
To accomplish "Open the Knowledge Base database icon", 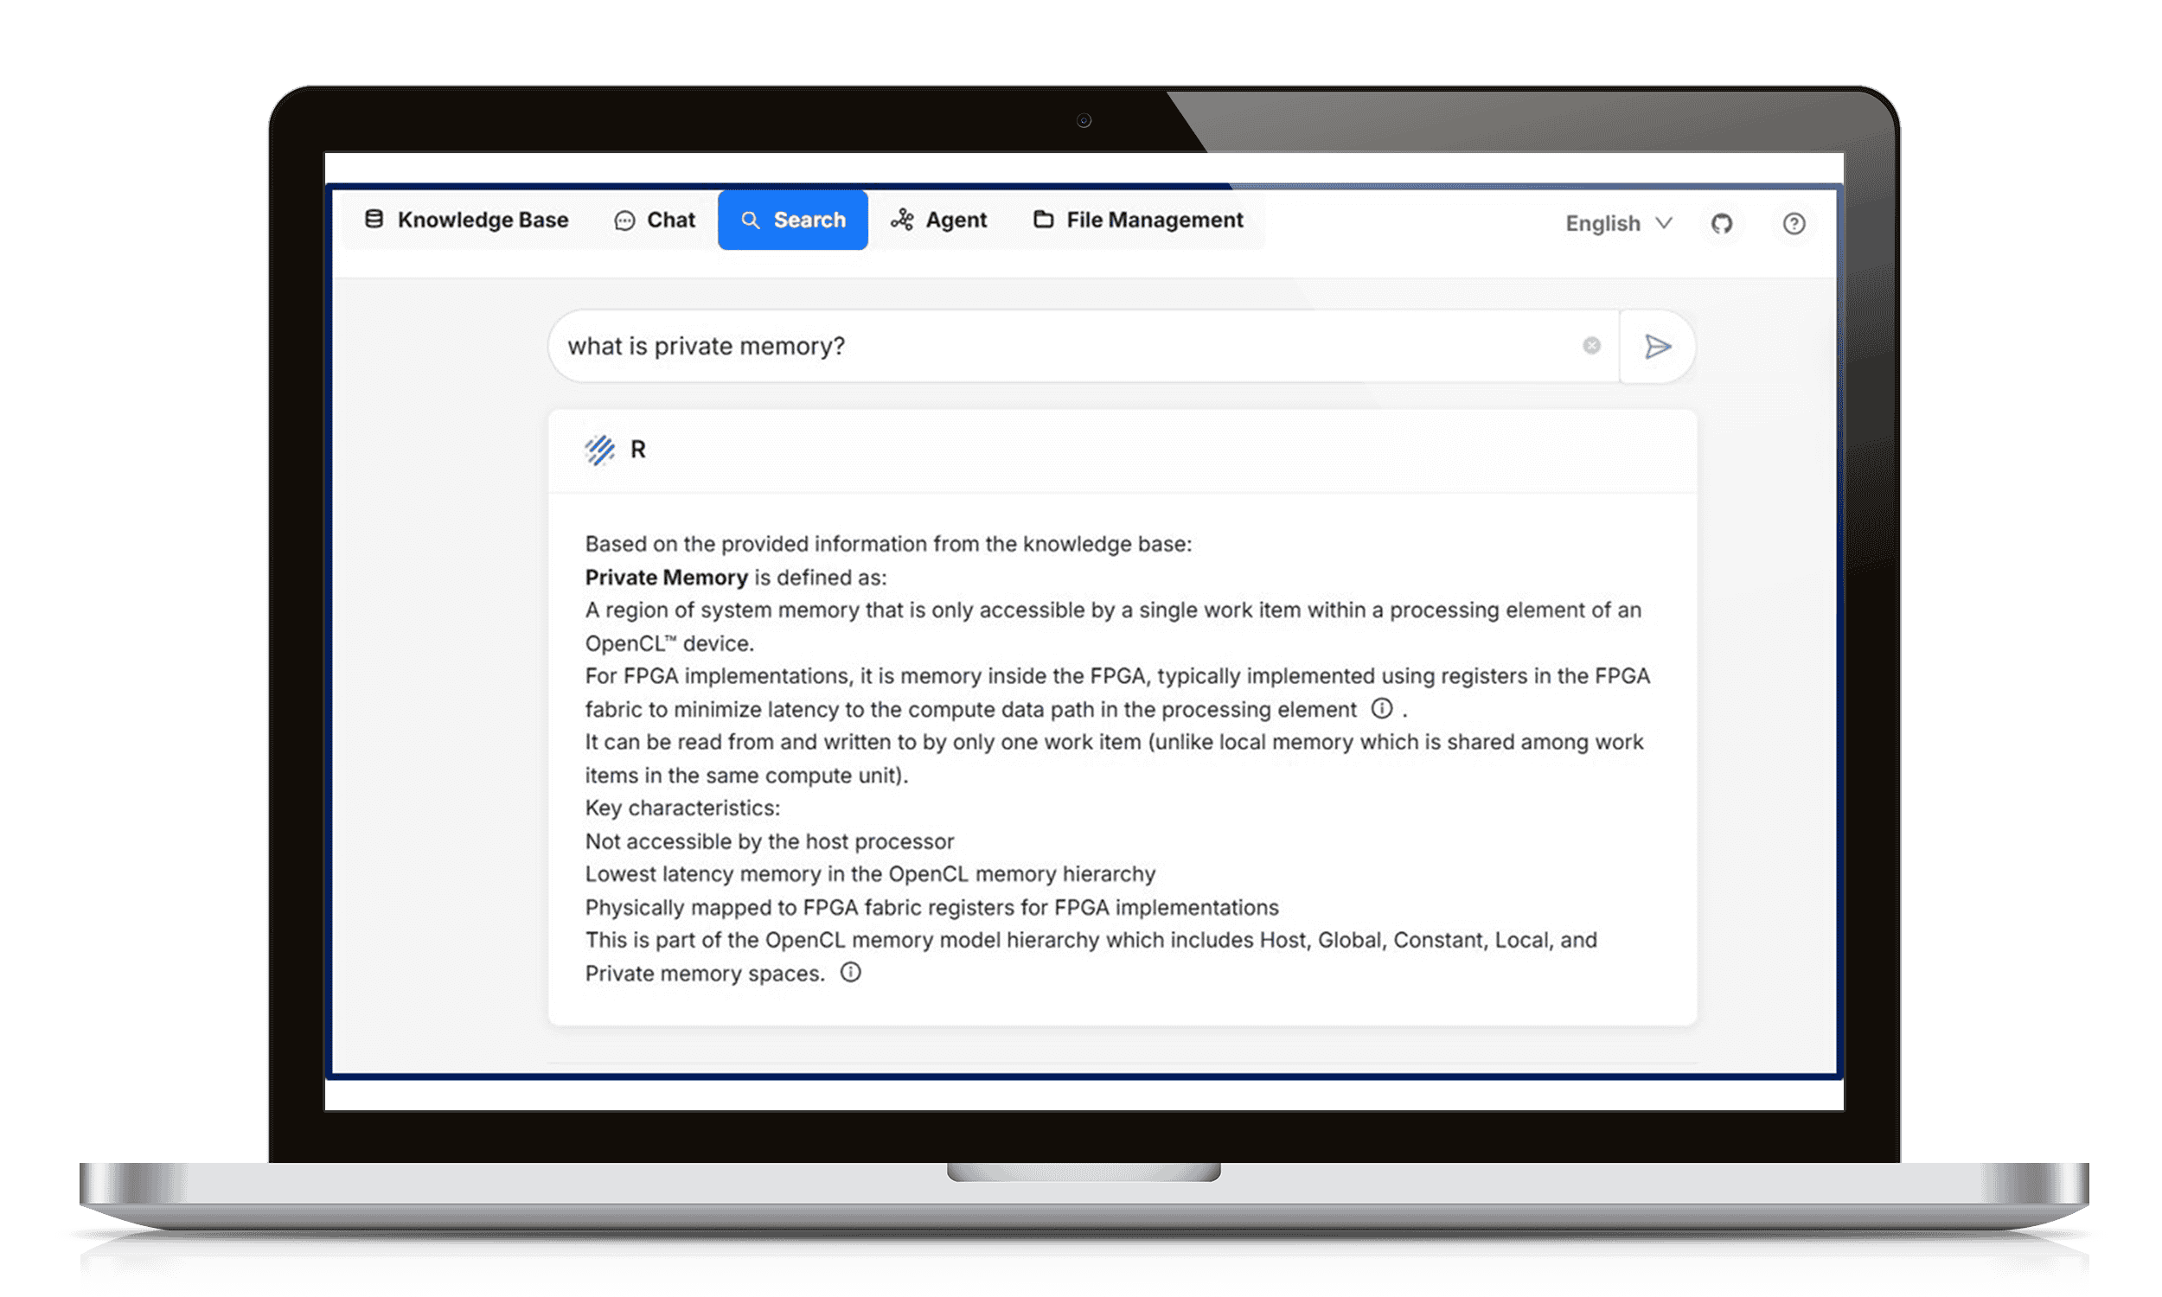I will coord(376,220).
